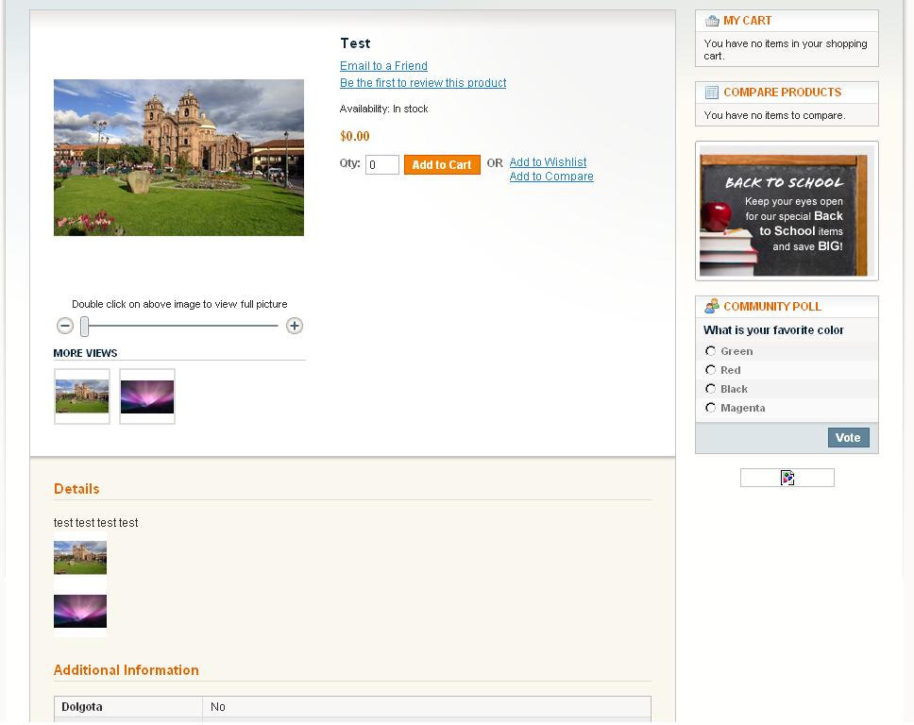This screenshot has height=725, width=914.
Task: Click the zoom out minus icon
Action: [65, 326]
